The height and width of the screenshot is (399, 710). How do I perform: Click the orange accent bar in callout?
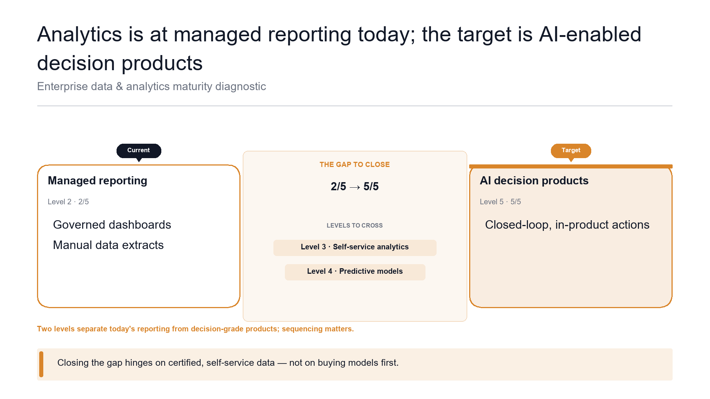pyautogui.click(x=41, y=364)
